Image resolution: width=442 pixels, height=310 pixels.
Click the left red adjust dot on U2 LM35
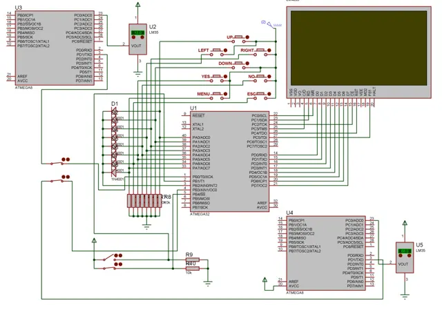tap(133, 37)
